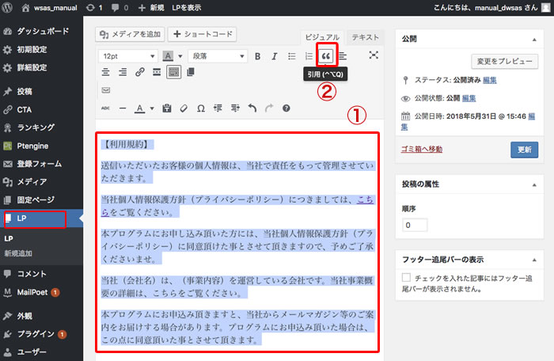Open the 12pt font size dropdown
Viewport: 554px width, 361px height.
127,56
